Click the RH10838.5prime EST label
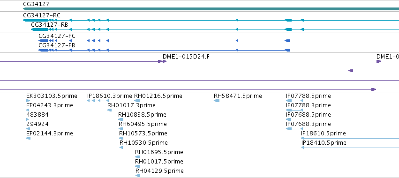 pos(142,115)
